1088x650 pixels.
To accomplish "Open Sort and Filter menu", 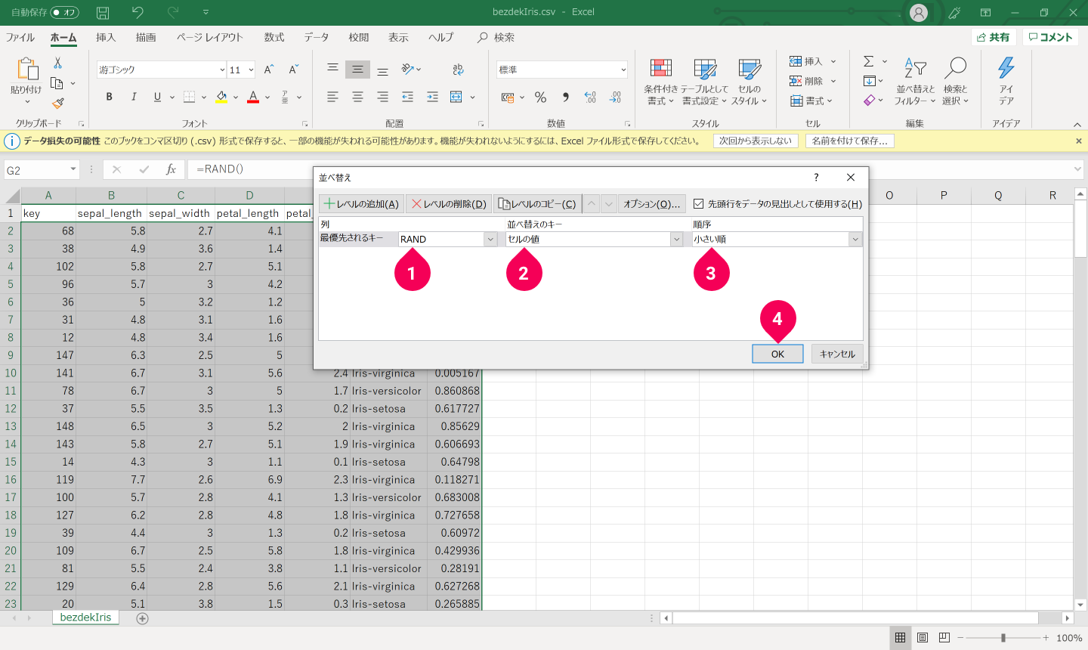I will coord(915,82).
